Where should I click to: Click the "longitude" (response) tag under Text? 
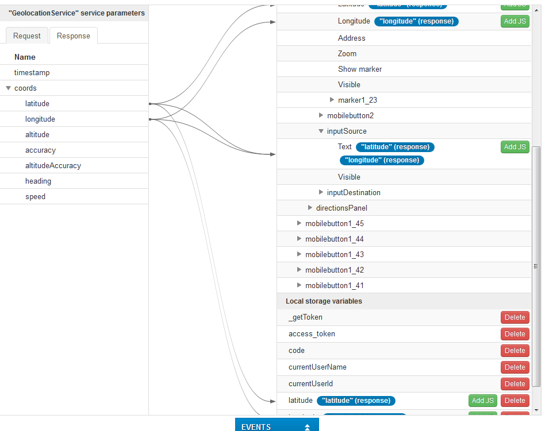coord(382,160)
